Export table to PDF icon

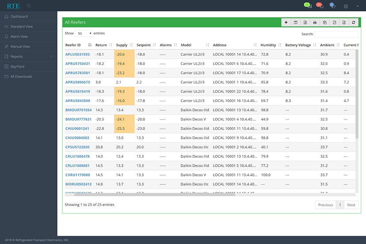tap(334, 23)
